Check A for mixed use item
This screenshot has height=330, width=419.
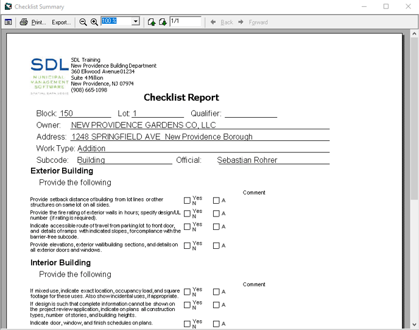[216, 292]
